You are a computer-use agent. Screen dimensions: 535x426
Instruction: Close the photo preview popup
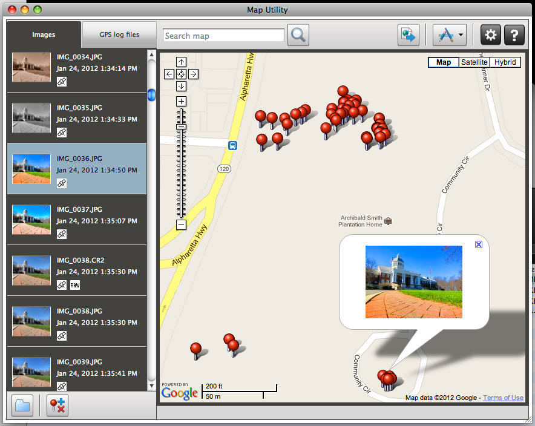click(479, 244)
